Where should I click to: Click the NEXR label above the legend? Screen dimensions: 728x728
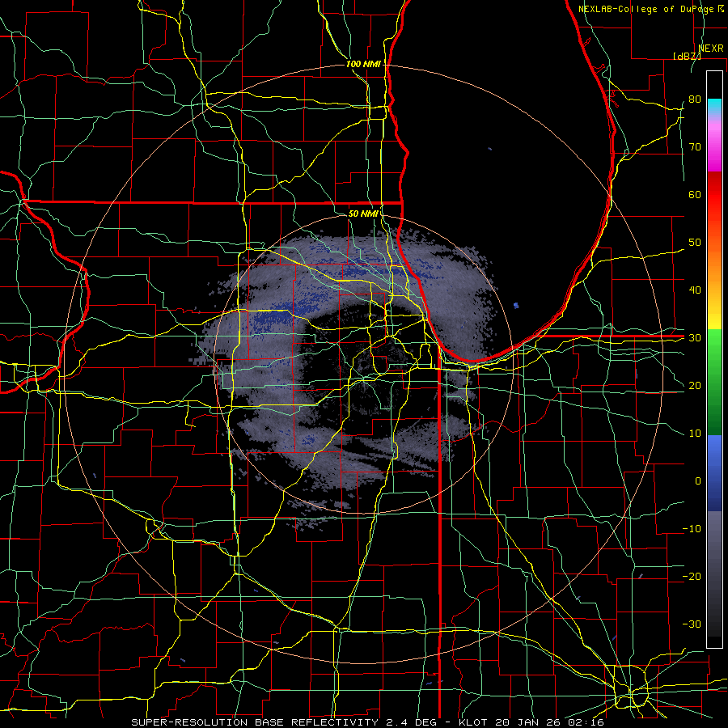pos(710,49)
